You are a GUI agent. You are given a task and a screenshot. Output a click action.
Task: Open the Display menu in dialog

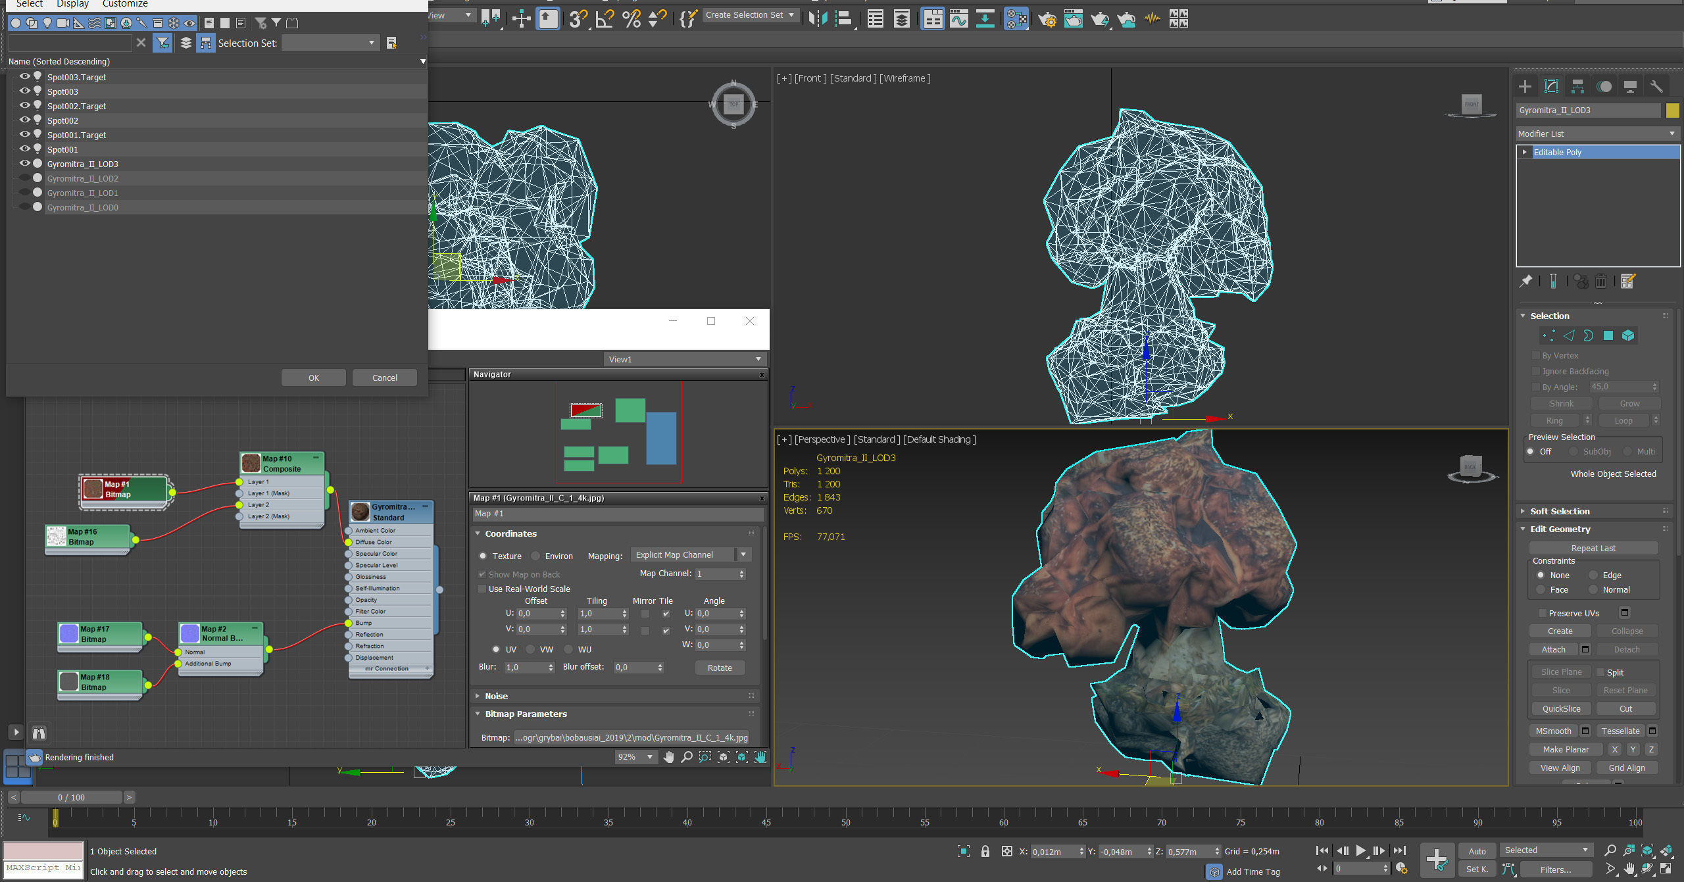(72, 4)
